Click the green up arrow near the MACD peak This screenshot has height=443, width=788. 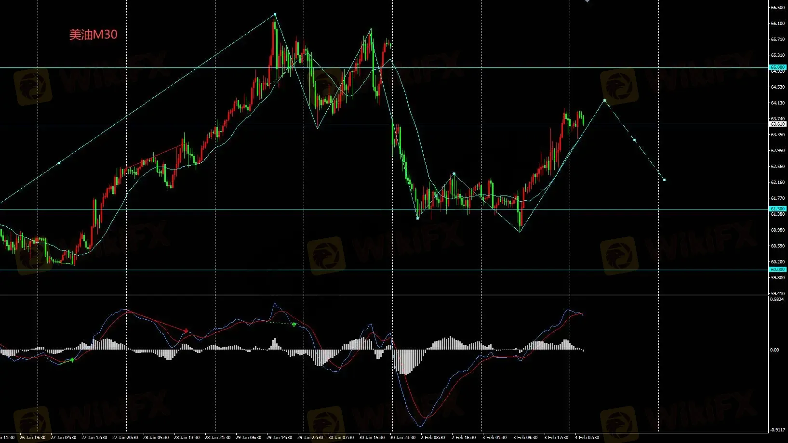click(x=294, y=324)
